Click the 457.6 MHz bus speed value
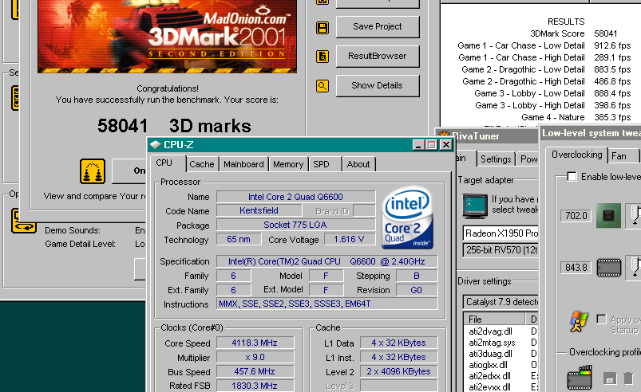Screen dimensions: 641x392 click(x=255, y=371)
